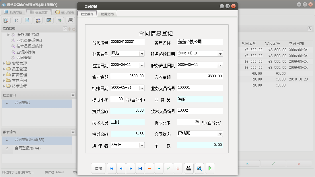Click the 增加 button to add a record
This screenshot has width=315, height=177.
pyautogui.click(x=98, y=168)
